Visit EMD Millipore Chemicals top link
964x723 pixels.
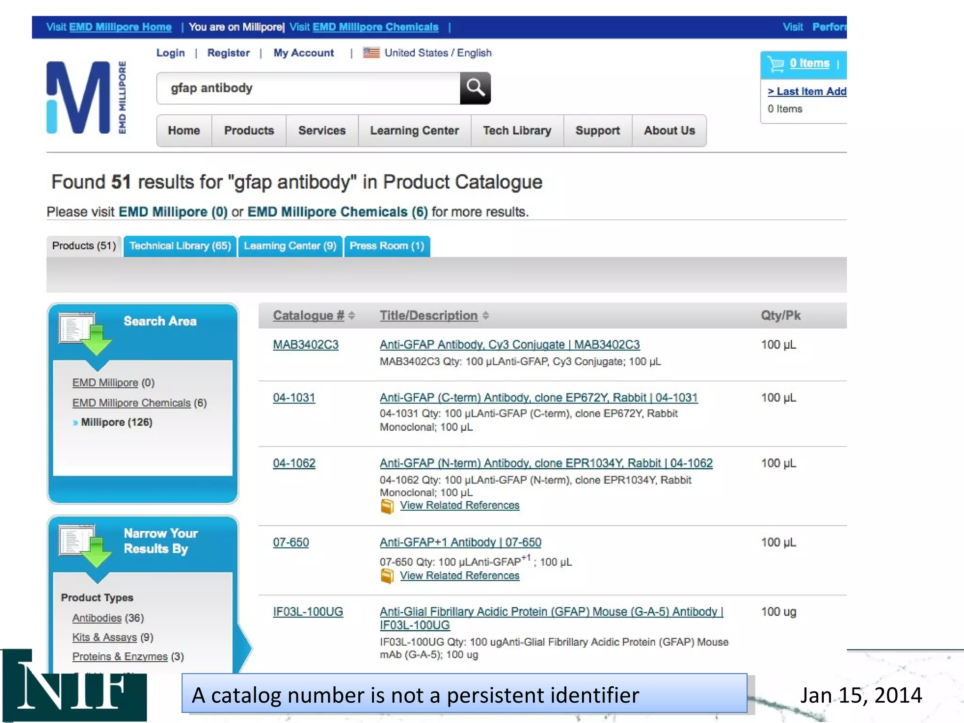click(376, 27)
